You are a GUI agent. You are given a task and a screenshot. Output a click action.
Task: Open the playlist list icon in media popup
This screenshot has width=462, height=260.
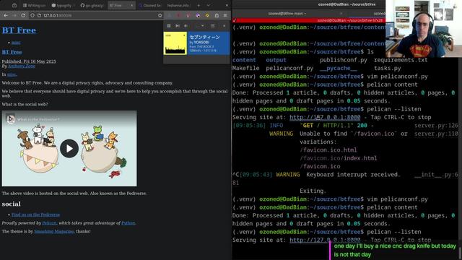tap(212, 26)
